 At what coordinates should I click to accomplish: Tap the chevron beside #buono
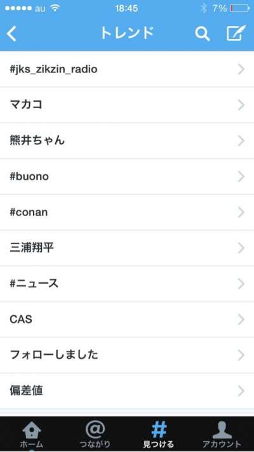(x=241, y=177)
